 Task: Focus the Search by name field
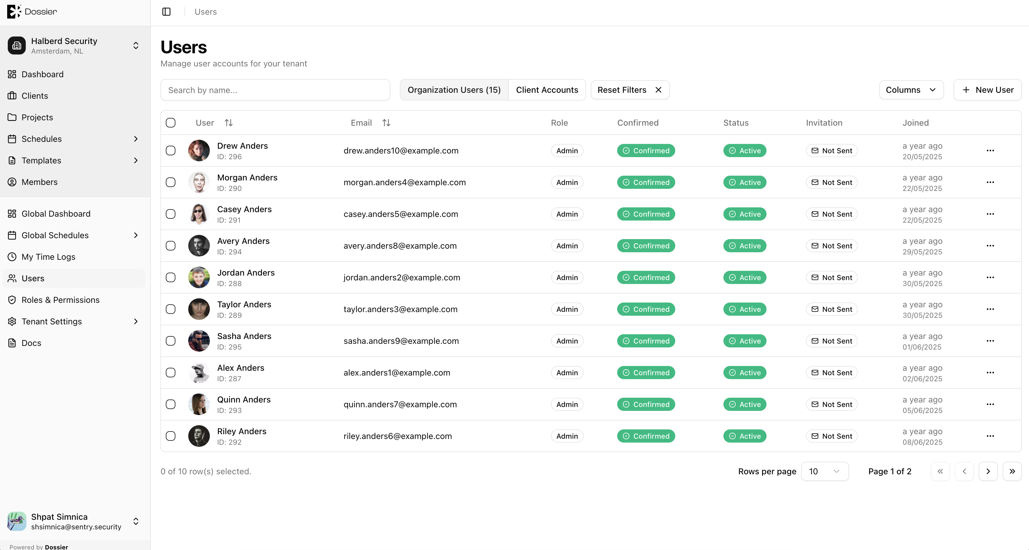tap(275, 90)
